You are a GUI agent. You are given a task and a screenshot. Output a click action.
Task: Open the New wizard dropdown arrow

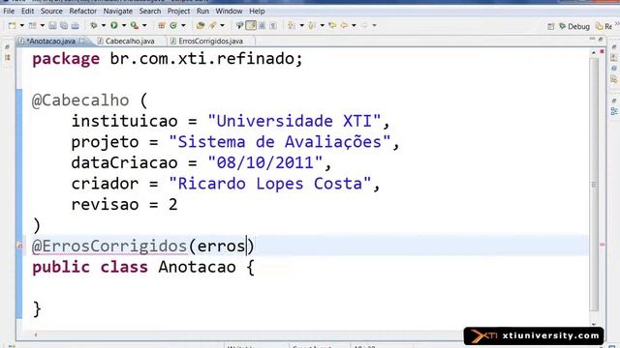[21, 26]
